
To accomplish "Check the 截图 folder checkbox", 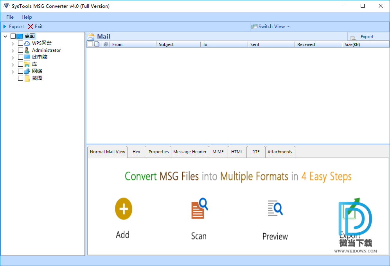I will 21,78.
